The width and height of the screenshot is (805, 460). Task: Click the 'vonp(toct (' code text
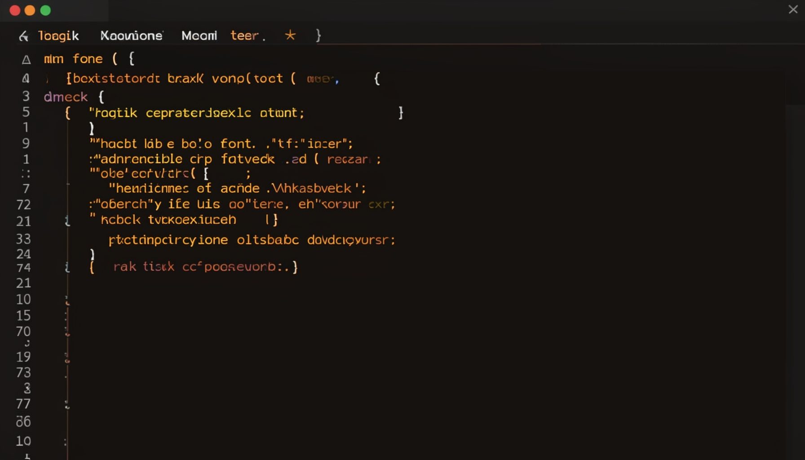point(254,79)
